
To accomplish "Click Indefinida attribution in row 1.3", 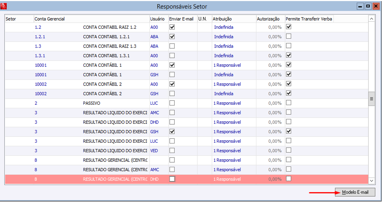I will (224, 46).
